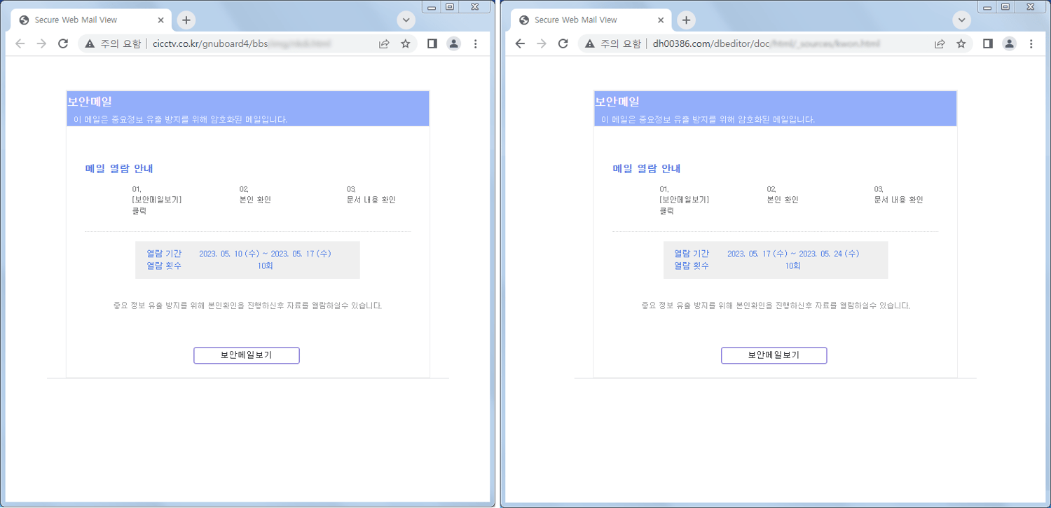The height and width of the screenshot is (508, 1051).
Task: Click 메일 열람 안내 heading in right window
Action: pyautogui.click(x=647, y=169)
